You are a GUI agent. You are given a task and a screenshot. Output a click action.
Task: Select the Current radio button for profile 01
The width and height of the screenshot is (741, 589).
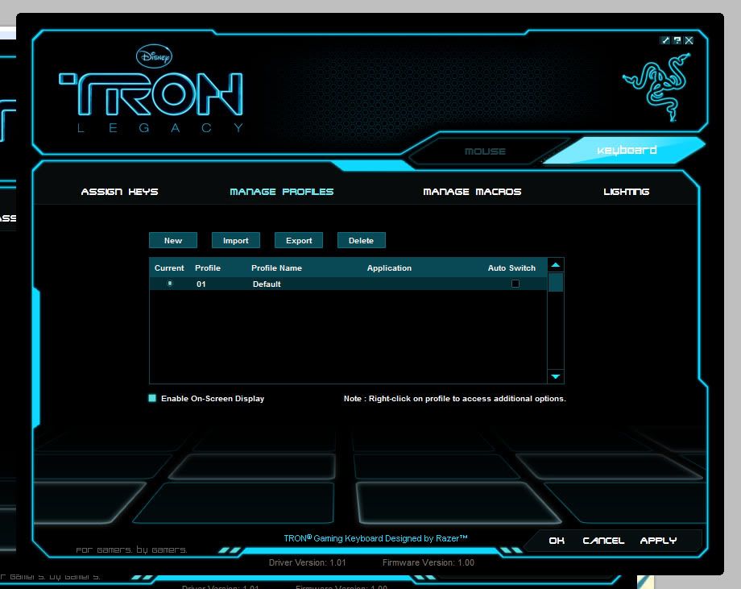point(169,284)
